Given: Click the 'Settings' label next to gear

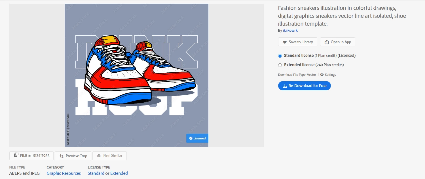Looking at the screenshot, I should 330,75.
